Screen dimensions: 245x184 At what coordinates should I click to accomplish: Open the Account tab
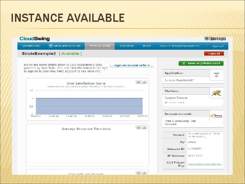coord(127,46)
